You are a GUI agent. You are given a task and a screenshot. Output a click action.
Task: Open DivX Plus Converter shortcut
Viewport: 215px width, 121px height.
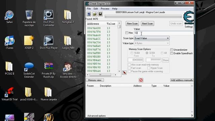tap(49, 18)
